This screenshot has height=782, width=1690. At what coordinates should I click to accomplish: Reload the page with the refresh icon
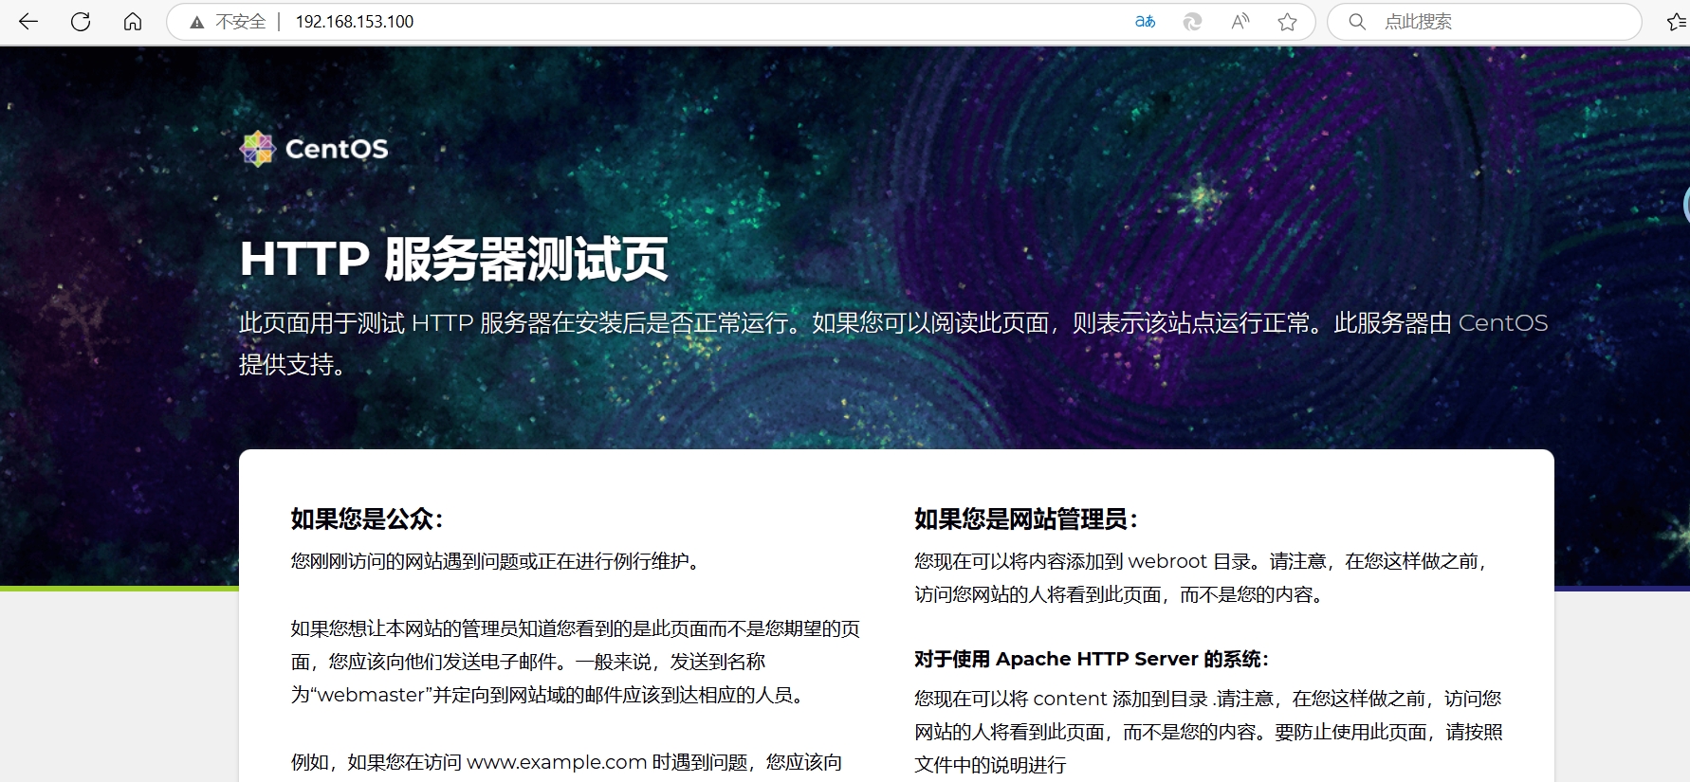coord(81,21)
